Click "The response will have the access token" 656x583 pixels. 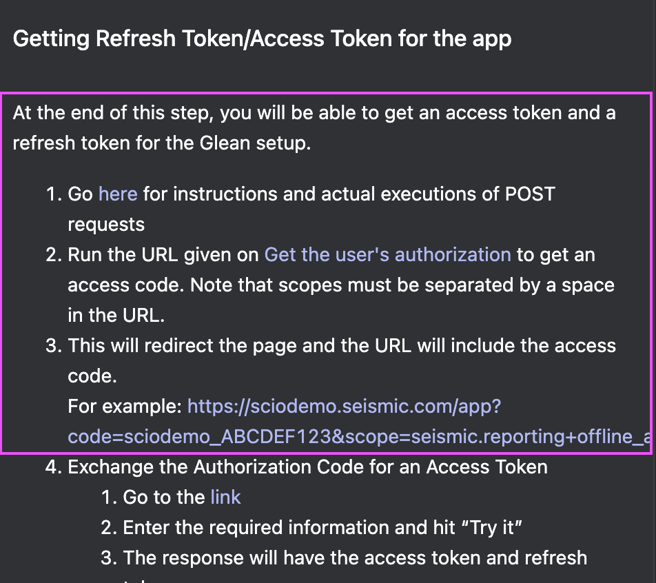[355, 558]
